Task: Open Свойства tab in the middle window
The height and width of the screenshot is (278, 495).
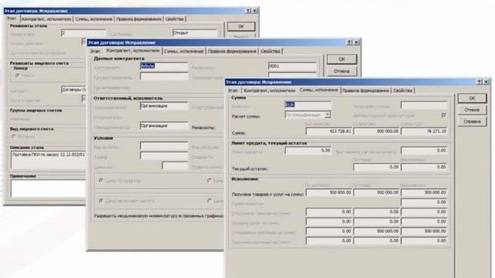Action: [x=270, y=51]
